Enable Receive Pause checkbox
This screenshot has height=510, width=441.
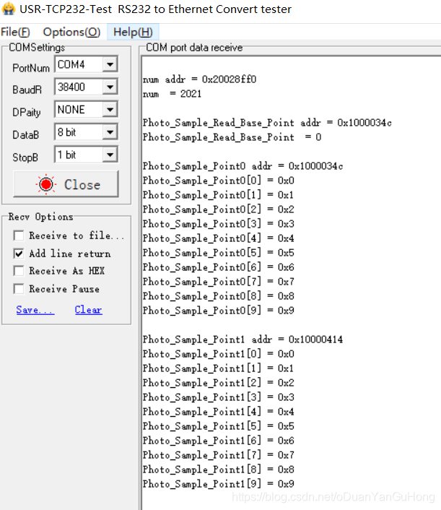[x=19, y=288]
